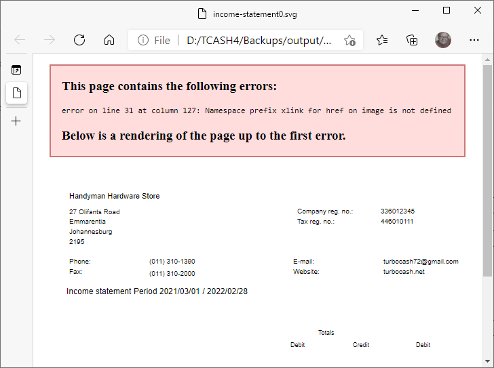Click the scrollbar up arrow

(x=487, y=60)
